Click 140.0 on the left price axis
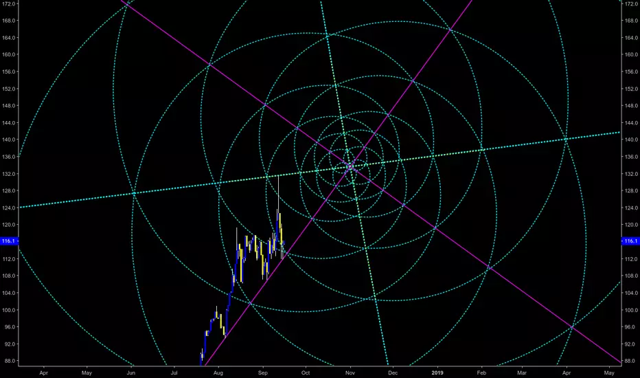 click(x=9, y=140)
